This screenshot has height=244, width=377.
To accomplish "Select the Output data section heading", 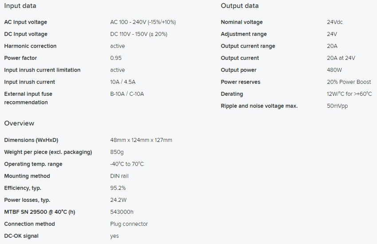I will [x=240, y=6].
